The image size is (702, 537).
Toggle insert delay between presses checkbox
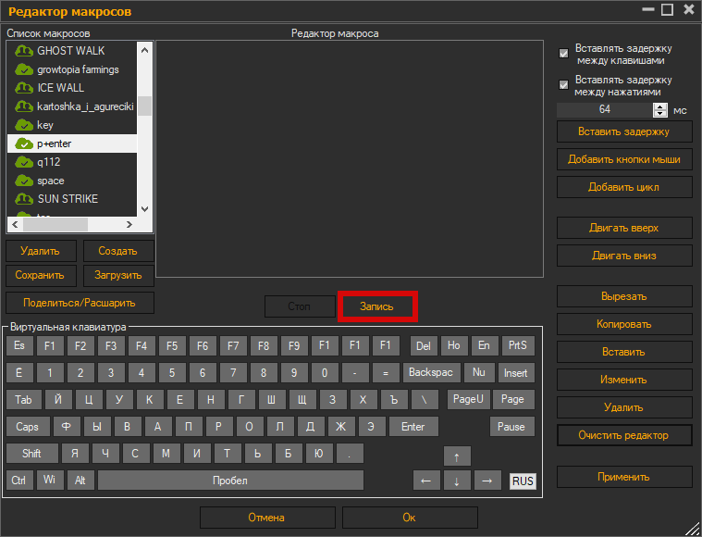(563, 85)
